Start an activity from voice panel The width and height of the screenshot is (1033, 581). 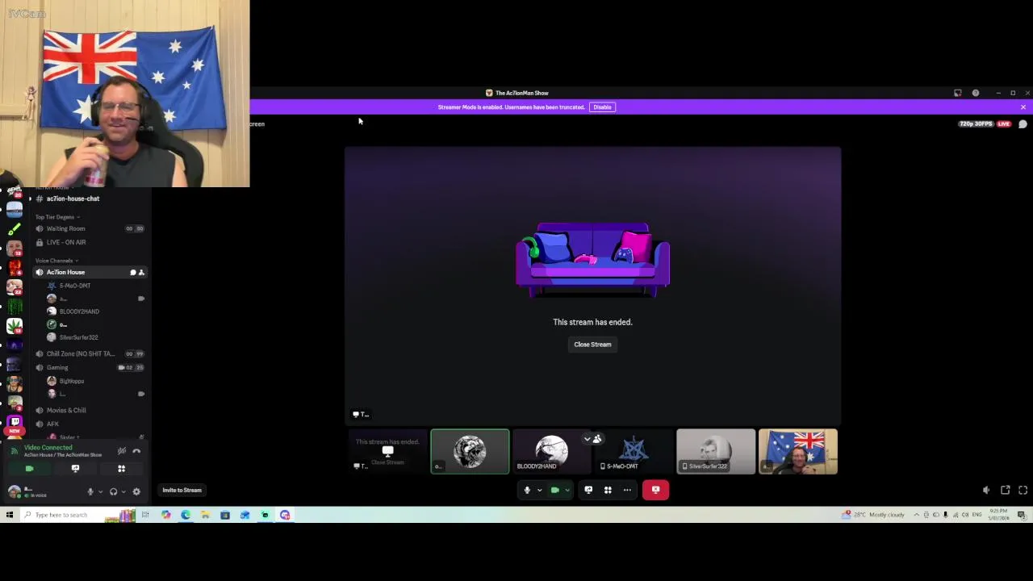[122, 469]
